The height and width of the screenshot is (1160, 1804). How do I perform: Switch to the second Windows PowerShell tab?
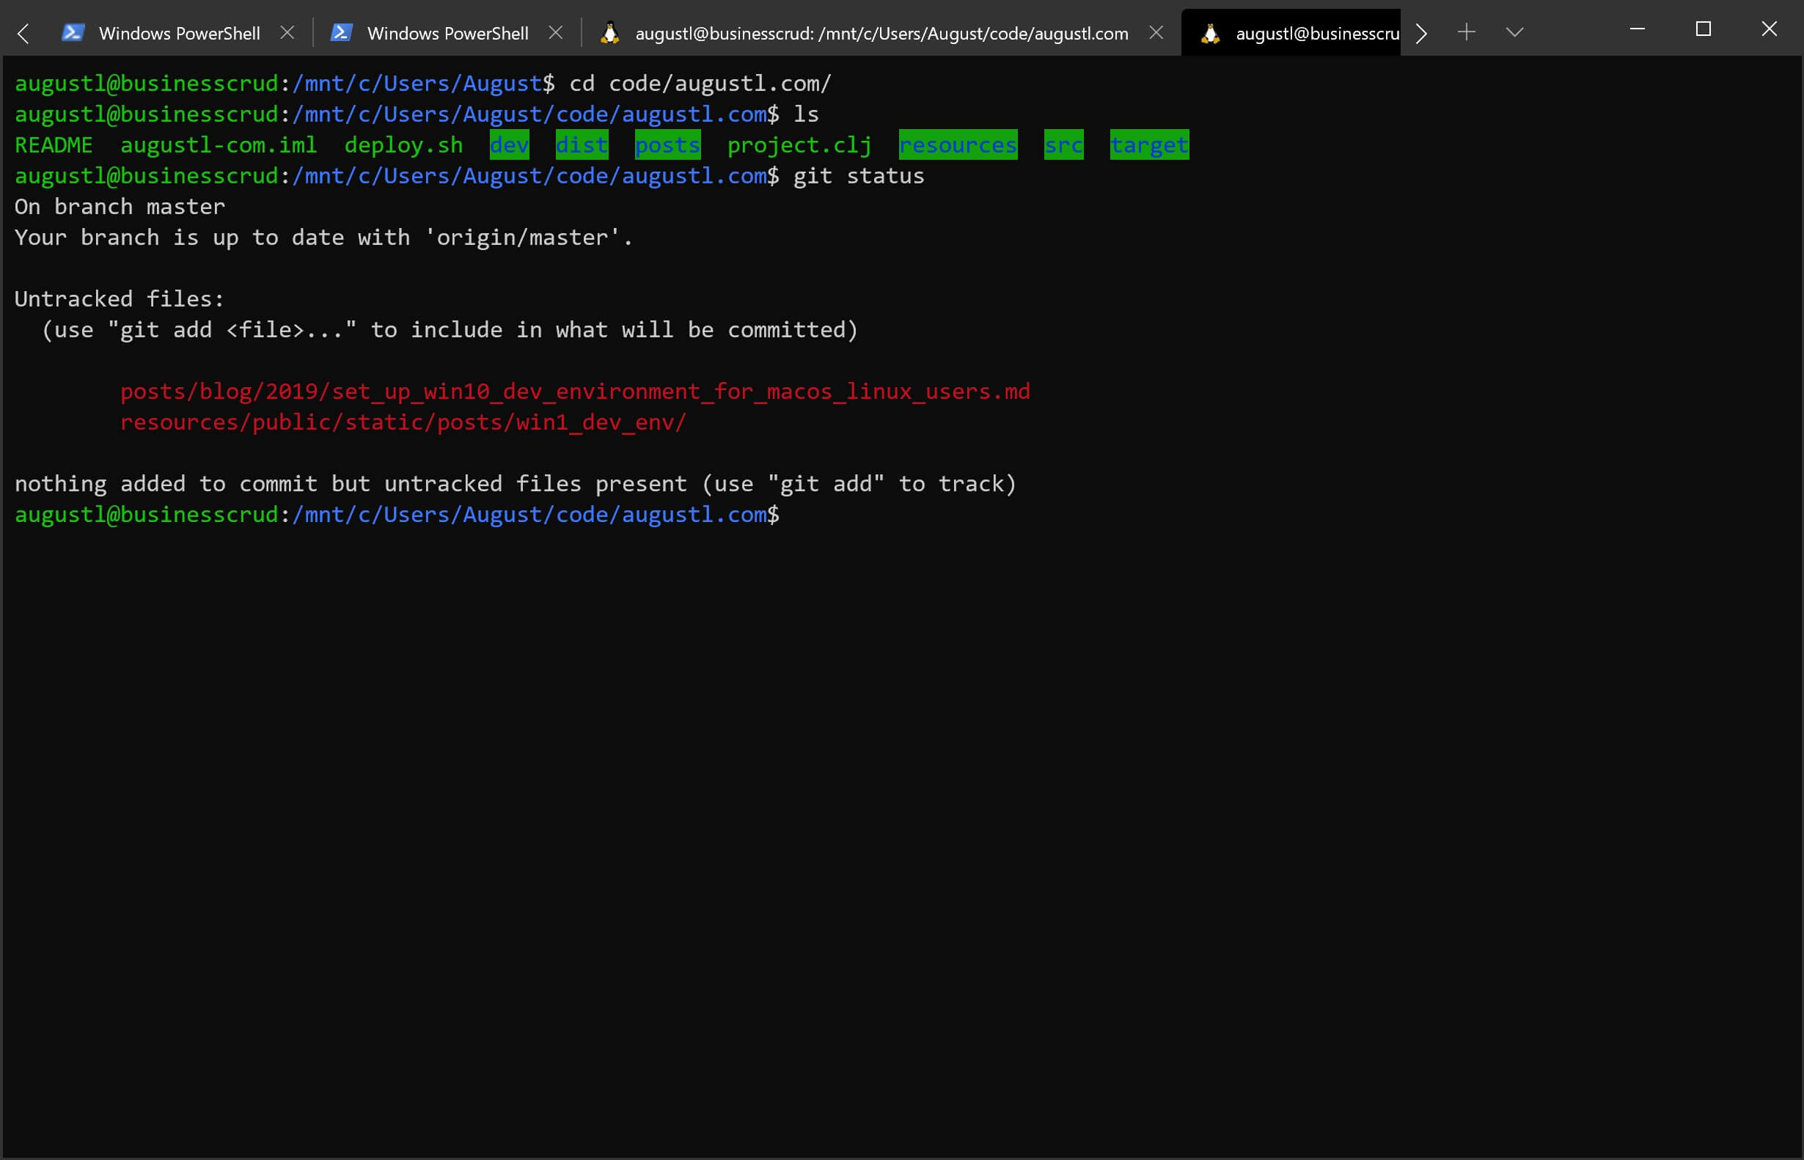pyautogui.click(x=447, y=33)
